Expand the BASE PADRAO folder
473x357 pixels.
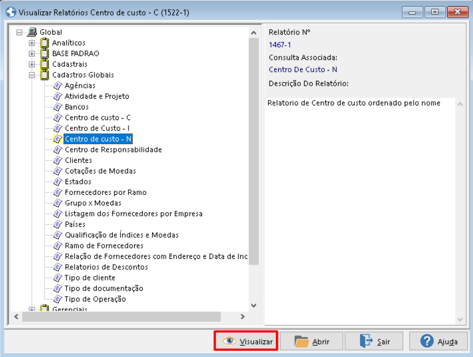coord(32,54)
